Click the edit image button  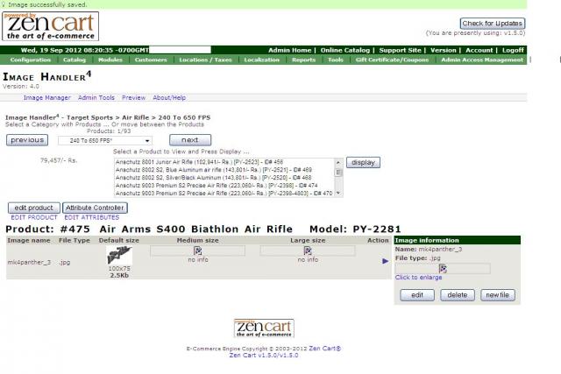pos(417,295)
